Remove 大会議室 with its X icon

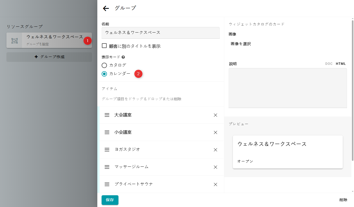pos(216,115)
